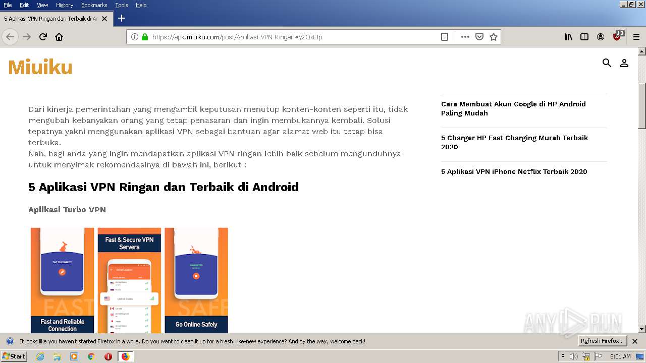Click the scrollbar up arrow

(642, 51)
